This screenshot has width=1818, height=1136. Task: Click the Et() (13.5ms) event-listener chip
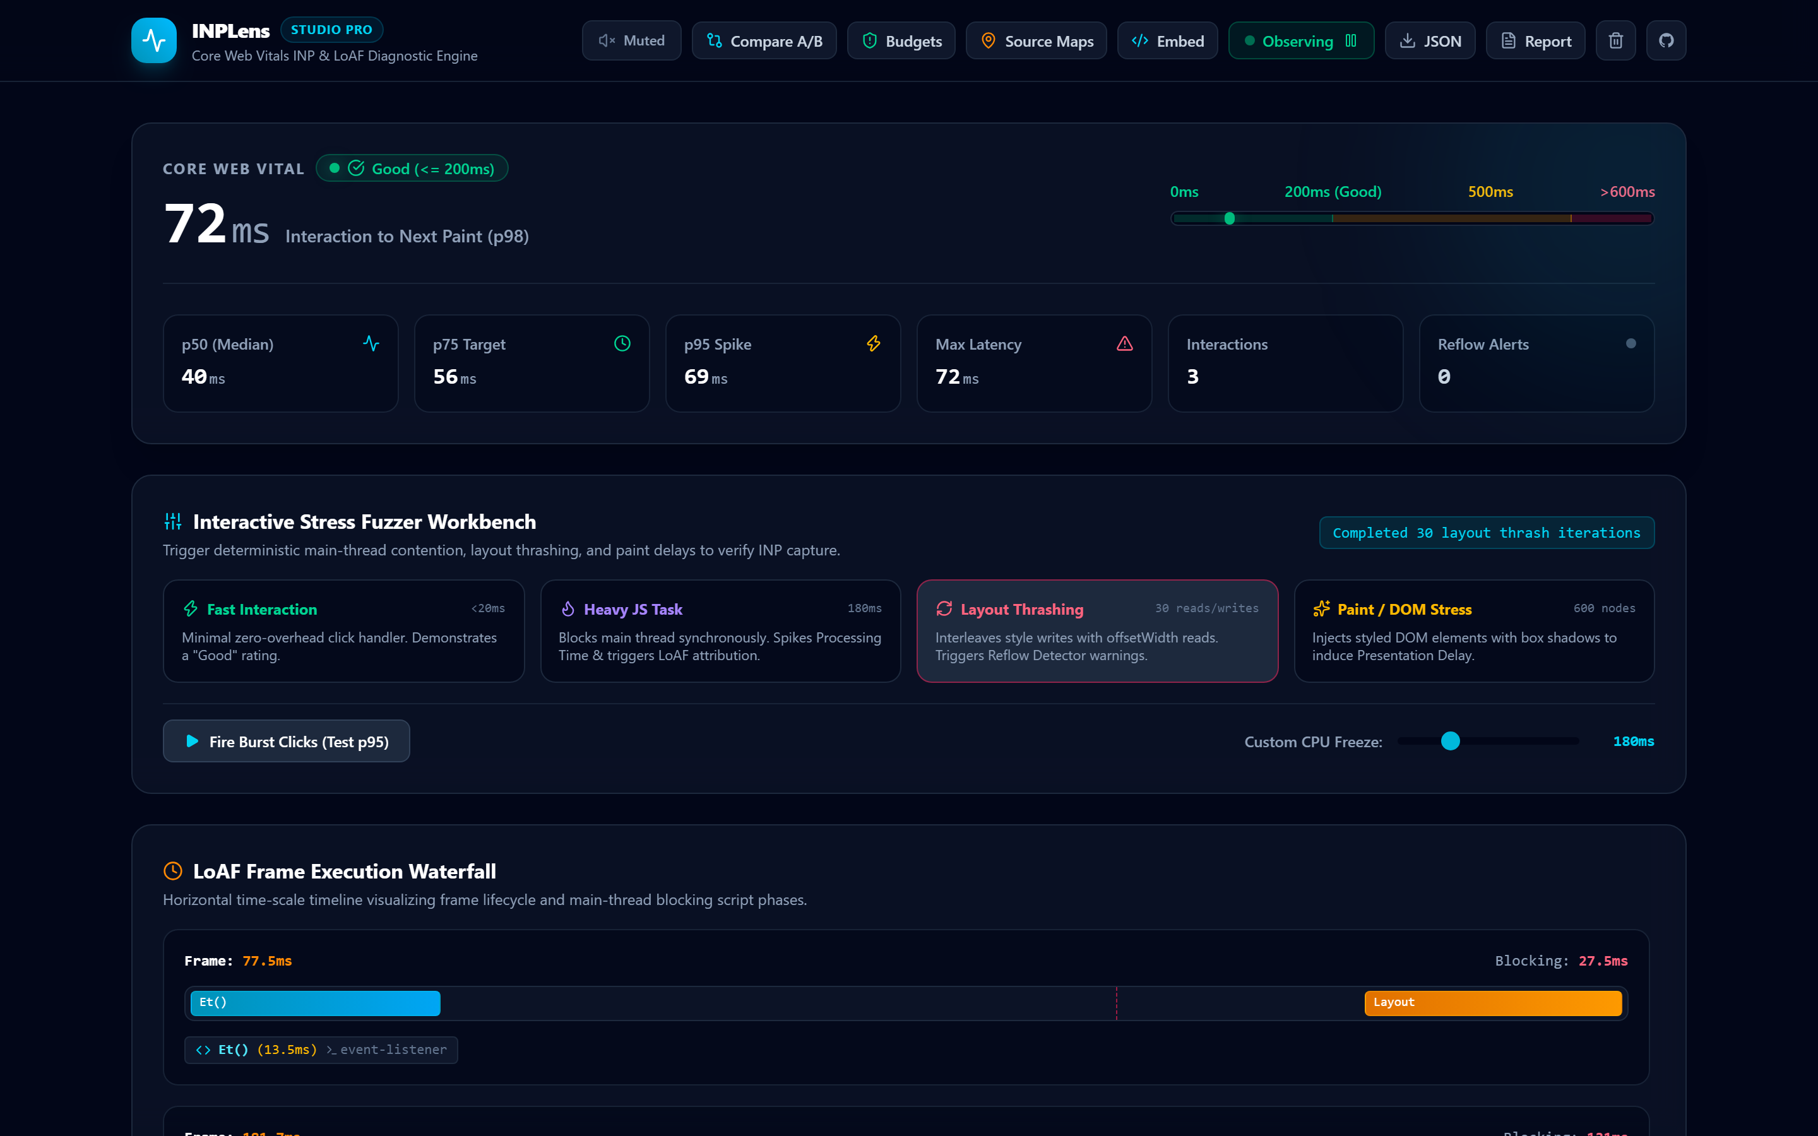click(321, 1050)
